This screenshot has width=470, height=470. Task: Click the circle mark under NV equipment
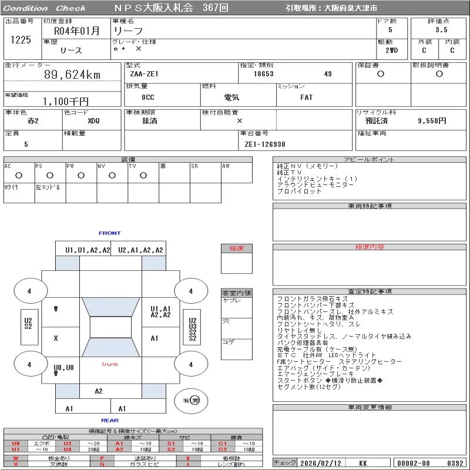112,175
